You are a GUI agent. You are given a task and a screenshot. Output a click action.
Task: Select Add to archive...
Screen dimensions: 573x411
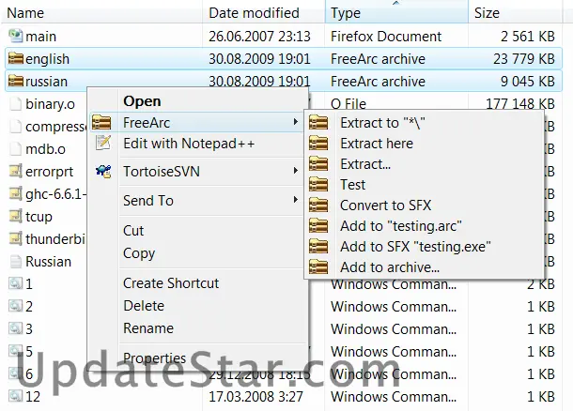click(424, 267)
